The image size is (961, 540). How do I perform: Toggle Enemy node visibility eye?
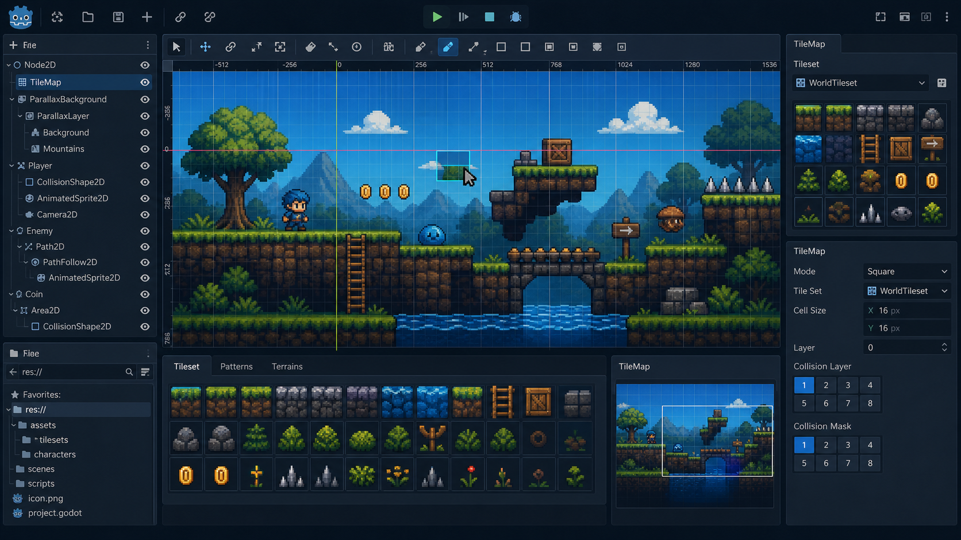pyautogui.click(x=145, y=231)
